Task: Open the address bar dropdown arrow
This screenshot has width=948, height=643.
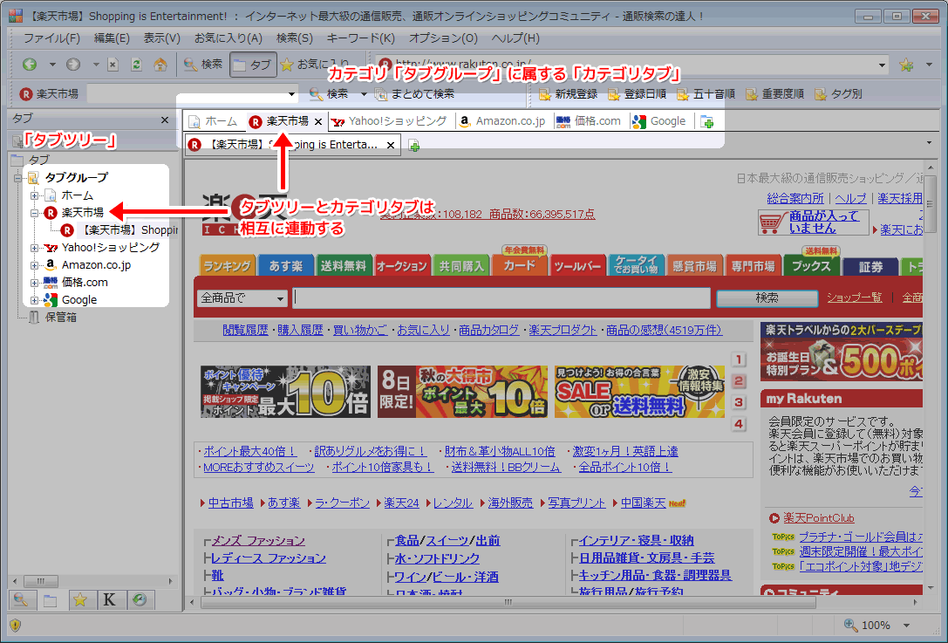Action: pyautogui.click(x=882, y=65)
